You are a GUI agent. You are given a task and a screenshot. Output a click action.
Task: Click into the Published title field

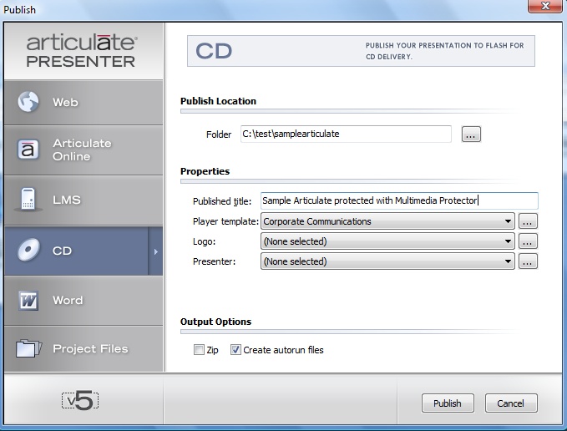point(399,200)
